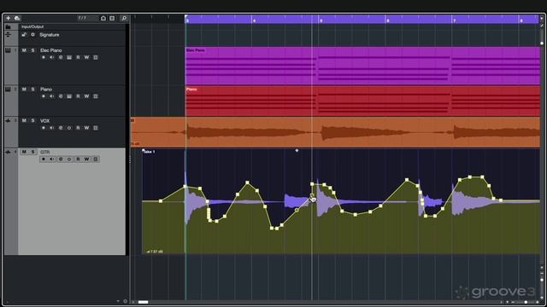This screenshot has width=547, height=307.
Task: Click GTR lanes icon after W
Action: point(95,159)
